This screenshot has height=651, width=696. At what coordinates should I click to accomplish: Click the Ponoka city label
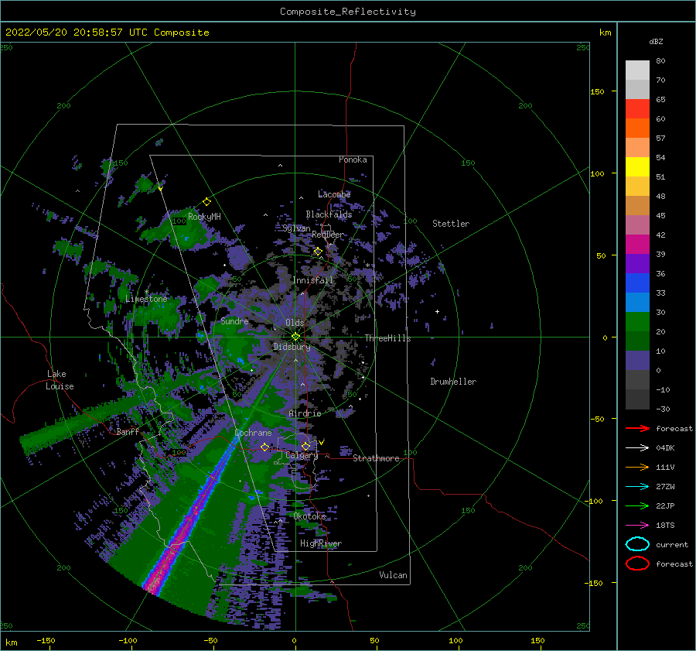353,159
